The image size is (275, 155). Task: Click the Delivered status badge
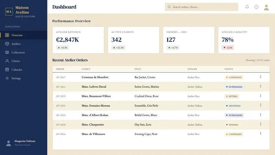click(x=233, y=106)
